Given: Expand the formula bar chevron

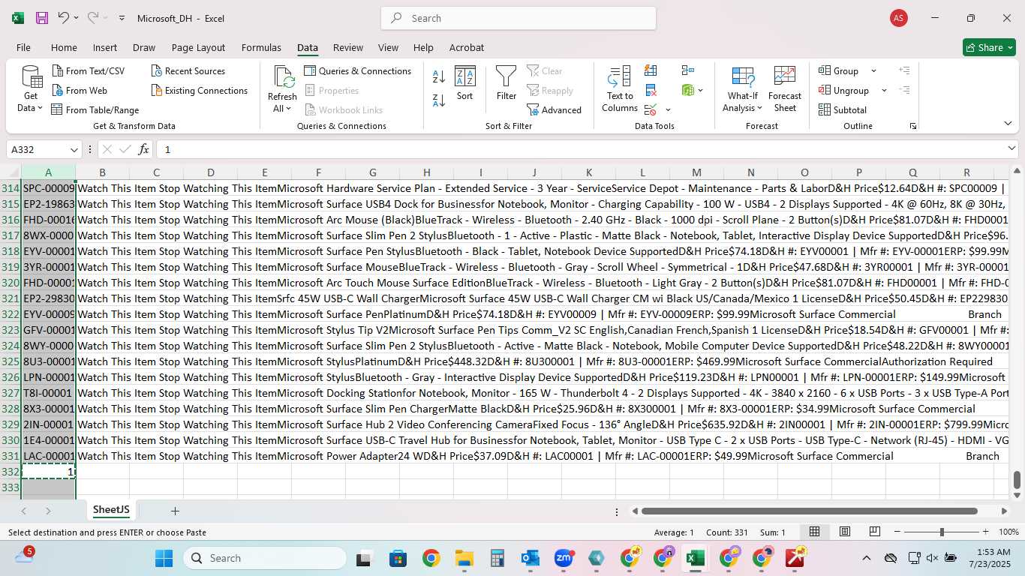Looking at the screenshot, I should tap(1012, 148).
